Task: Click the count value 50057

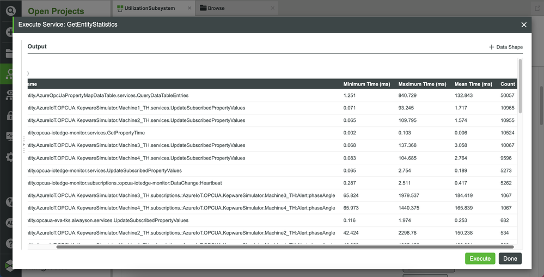Action: [507, 95]
